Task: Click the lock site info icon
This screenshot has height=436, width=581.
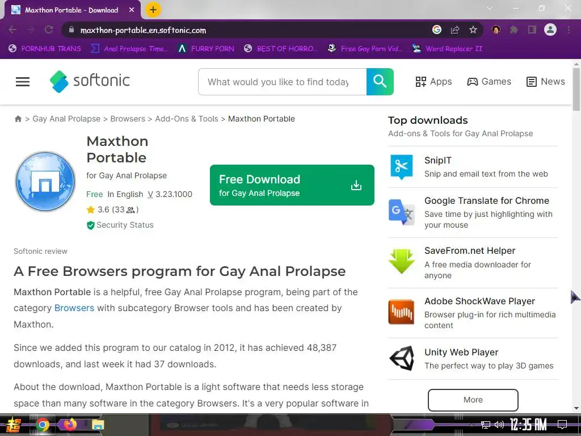Action: [71, 30]
